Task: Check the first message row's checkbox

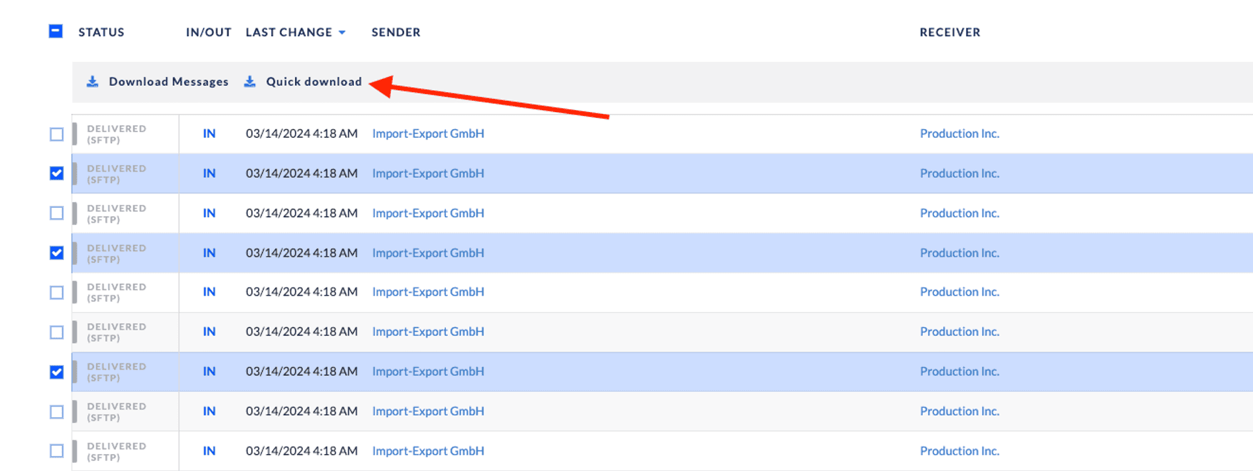Action: pyautogui.click(x=56, y=134)
